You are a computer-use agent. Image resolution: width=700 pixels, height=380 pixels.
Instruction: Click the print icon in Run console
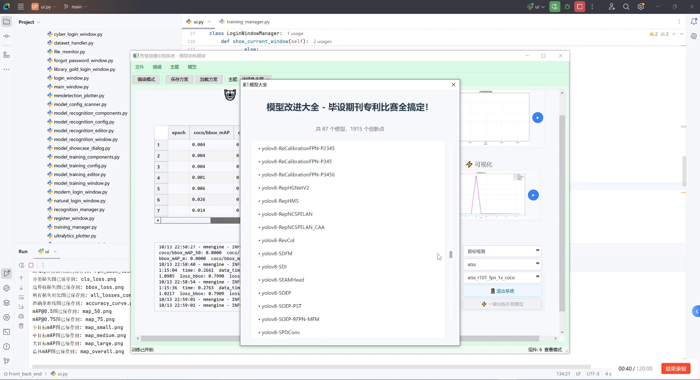[21, 316]
